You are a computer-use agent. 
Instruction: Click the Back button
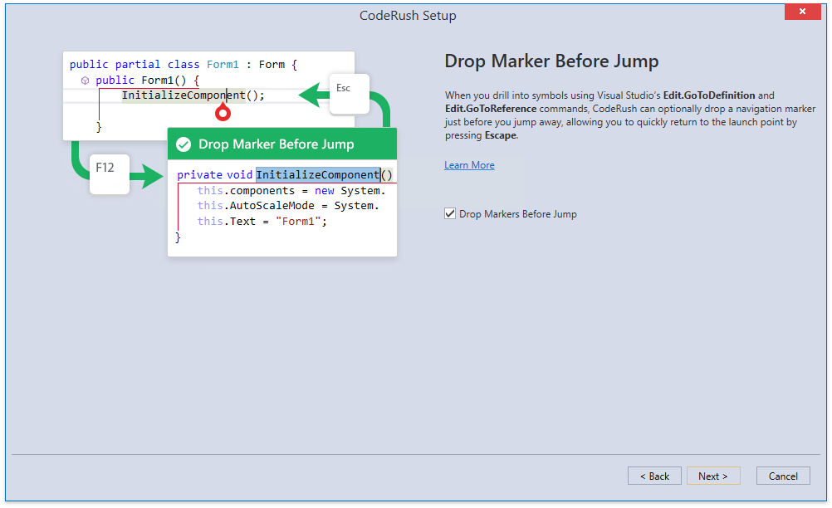click(654, 476)
